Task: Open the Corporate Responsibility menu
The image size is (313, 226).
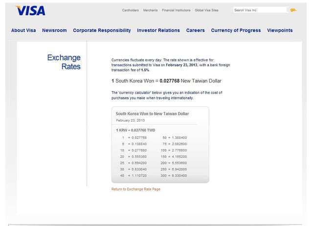Action: point(102,30)
